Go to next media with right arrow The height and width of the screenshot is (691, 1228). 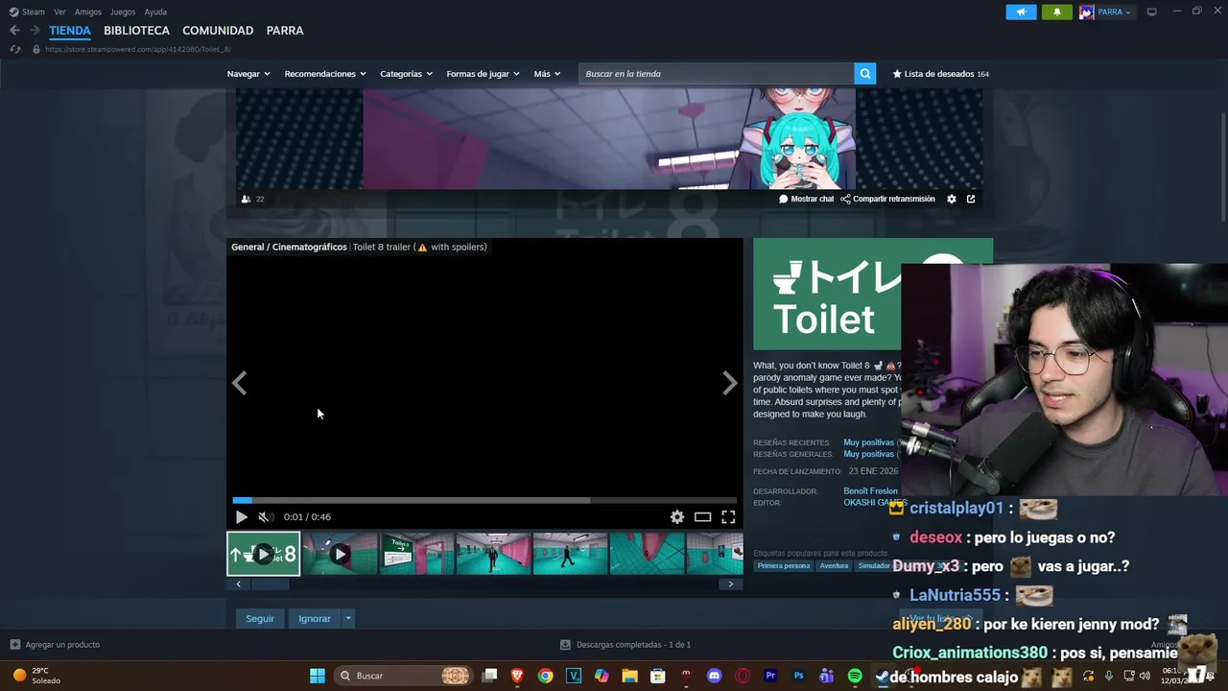click(x=729, y=383)
